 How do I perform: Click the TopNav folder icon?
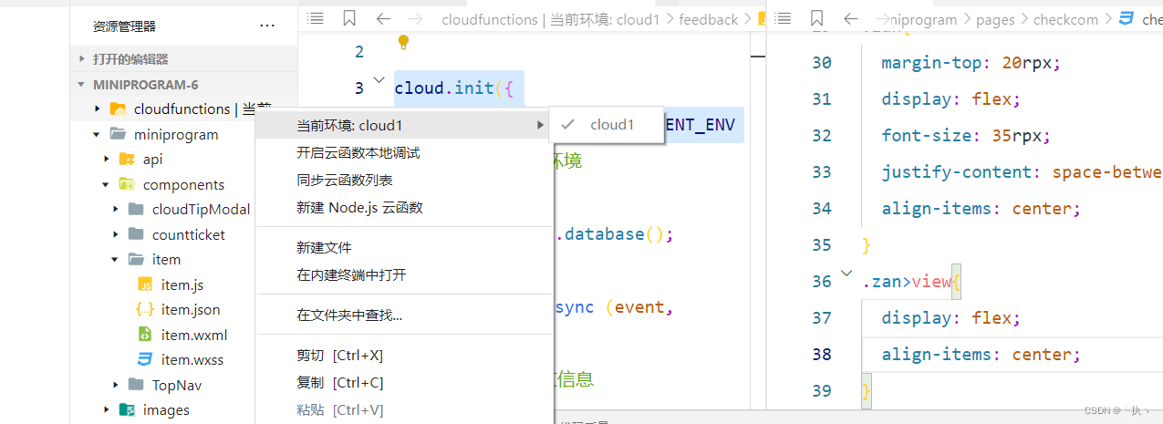point(136,385)
